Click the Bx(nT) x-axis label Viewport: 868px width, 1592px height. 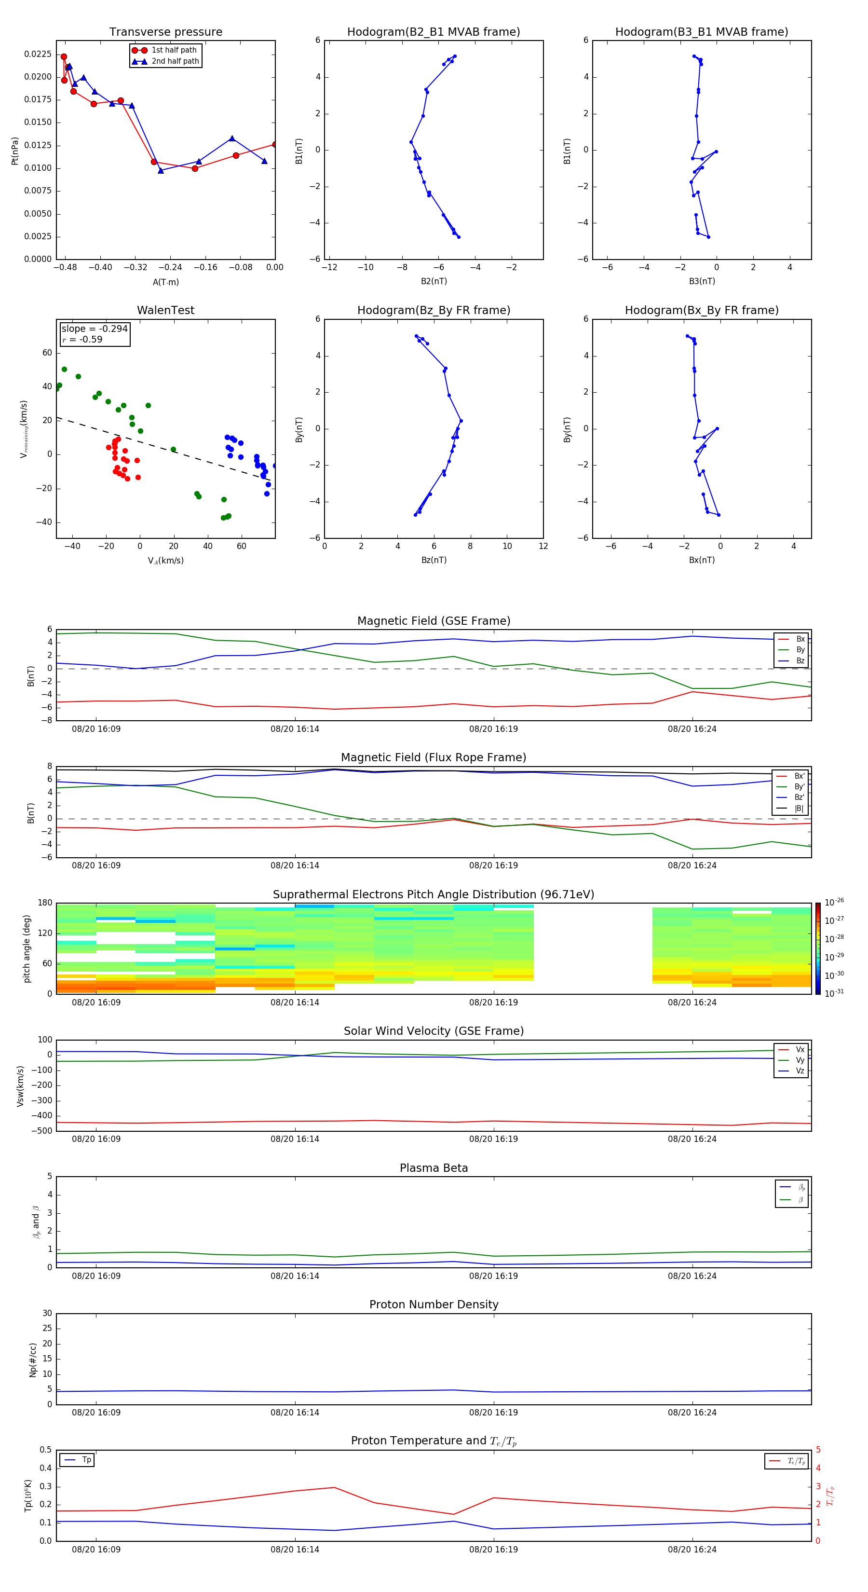click(x=702, y=560)
